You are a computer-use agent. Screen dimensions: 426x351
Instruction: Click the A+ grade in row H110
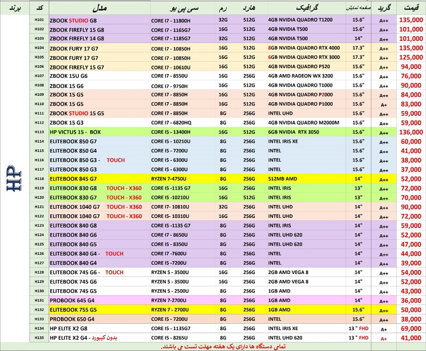384,105
